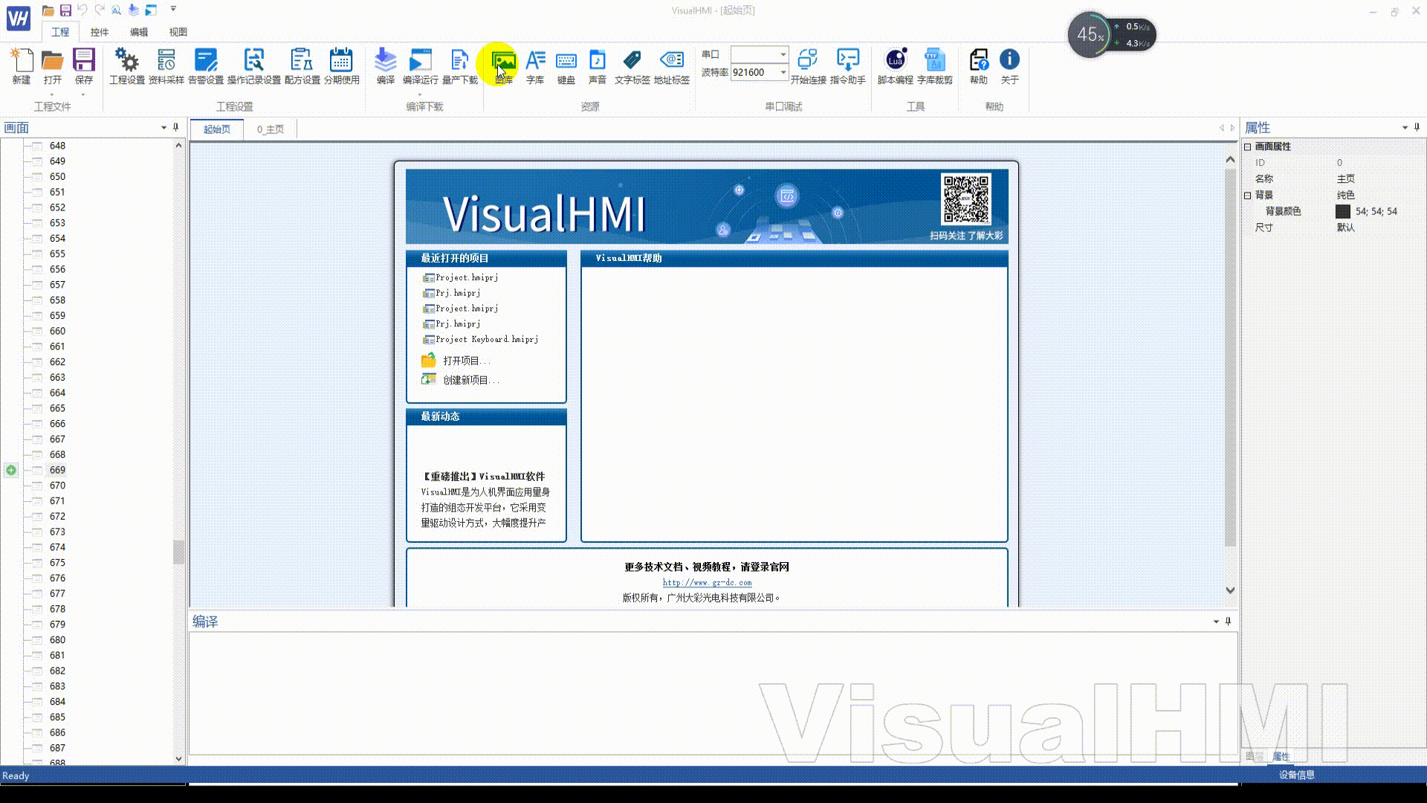Open the 键盘 keyboard resource

[566, 66]
